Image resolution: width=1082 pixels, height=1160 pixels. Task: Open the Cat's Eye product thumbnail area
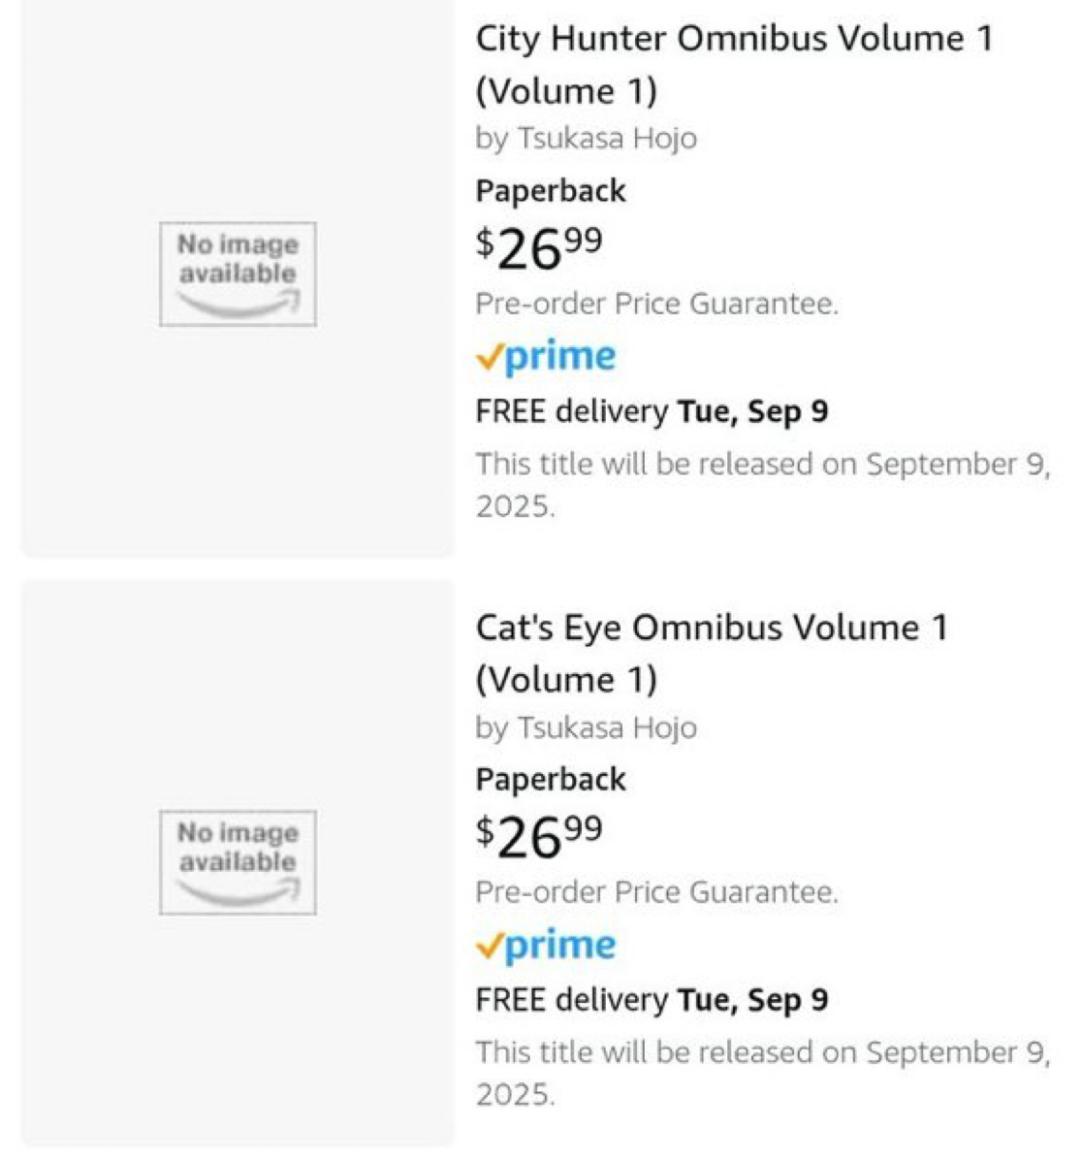238,862
